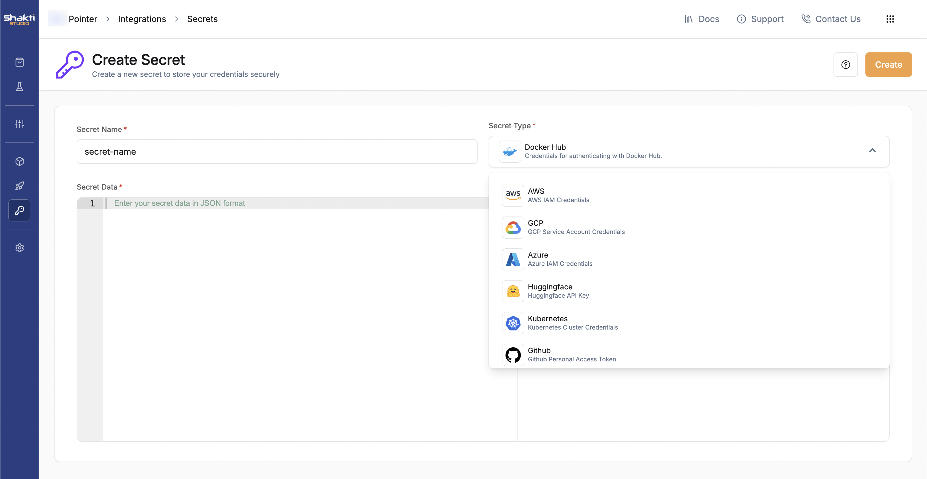Open the rocket deployments sidebar icon
927x479 pixels.
pos(19,186)
